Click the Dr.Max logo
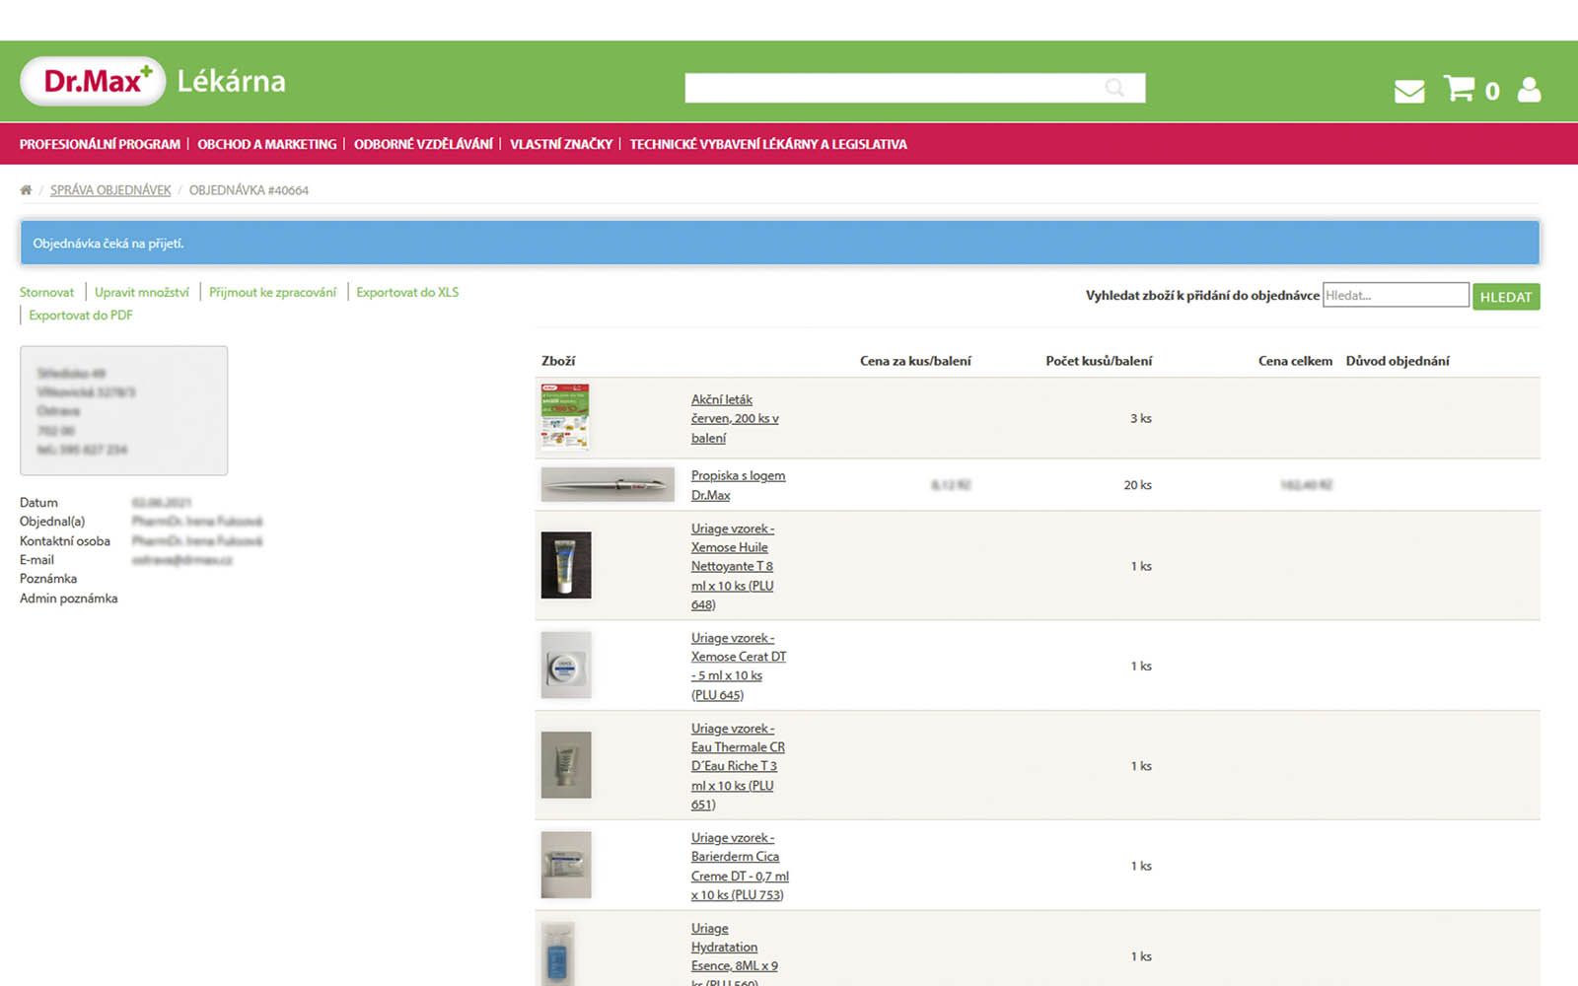Image resolution: width=1578 pixels, height=986 pixels. pyautogui.click(x=93, y=81)
